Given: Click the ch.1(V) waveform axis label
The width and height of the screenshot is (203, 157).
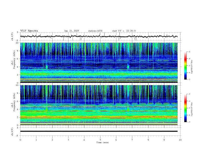Looking at the screenshot, I should point(12,36).
